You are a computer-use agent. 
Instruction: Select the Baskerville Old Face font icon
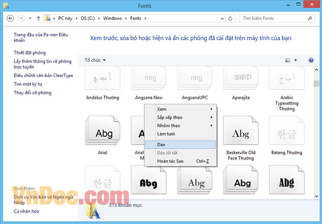pos(241,130)
